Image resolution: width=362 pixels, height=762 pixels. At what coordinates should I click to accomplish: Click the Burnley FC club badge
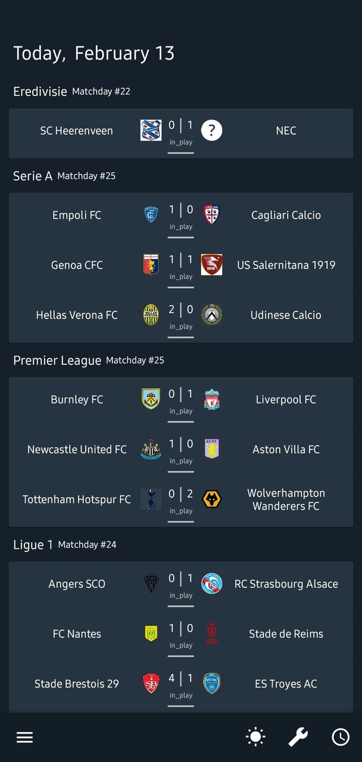(151, 399)
